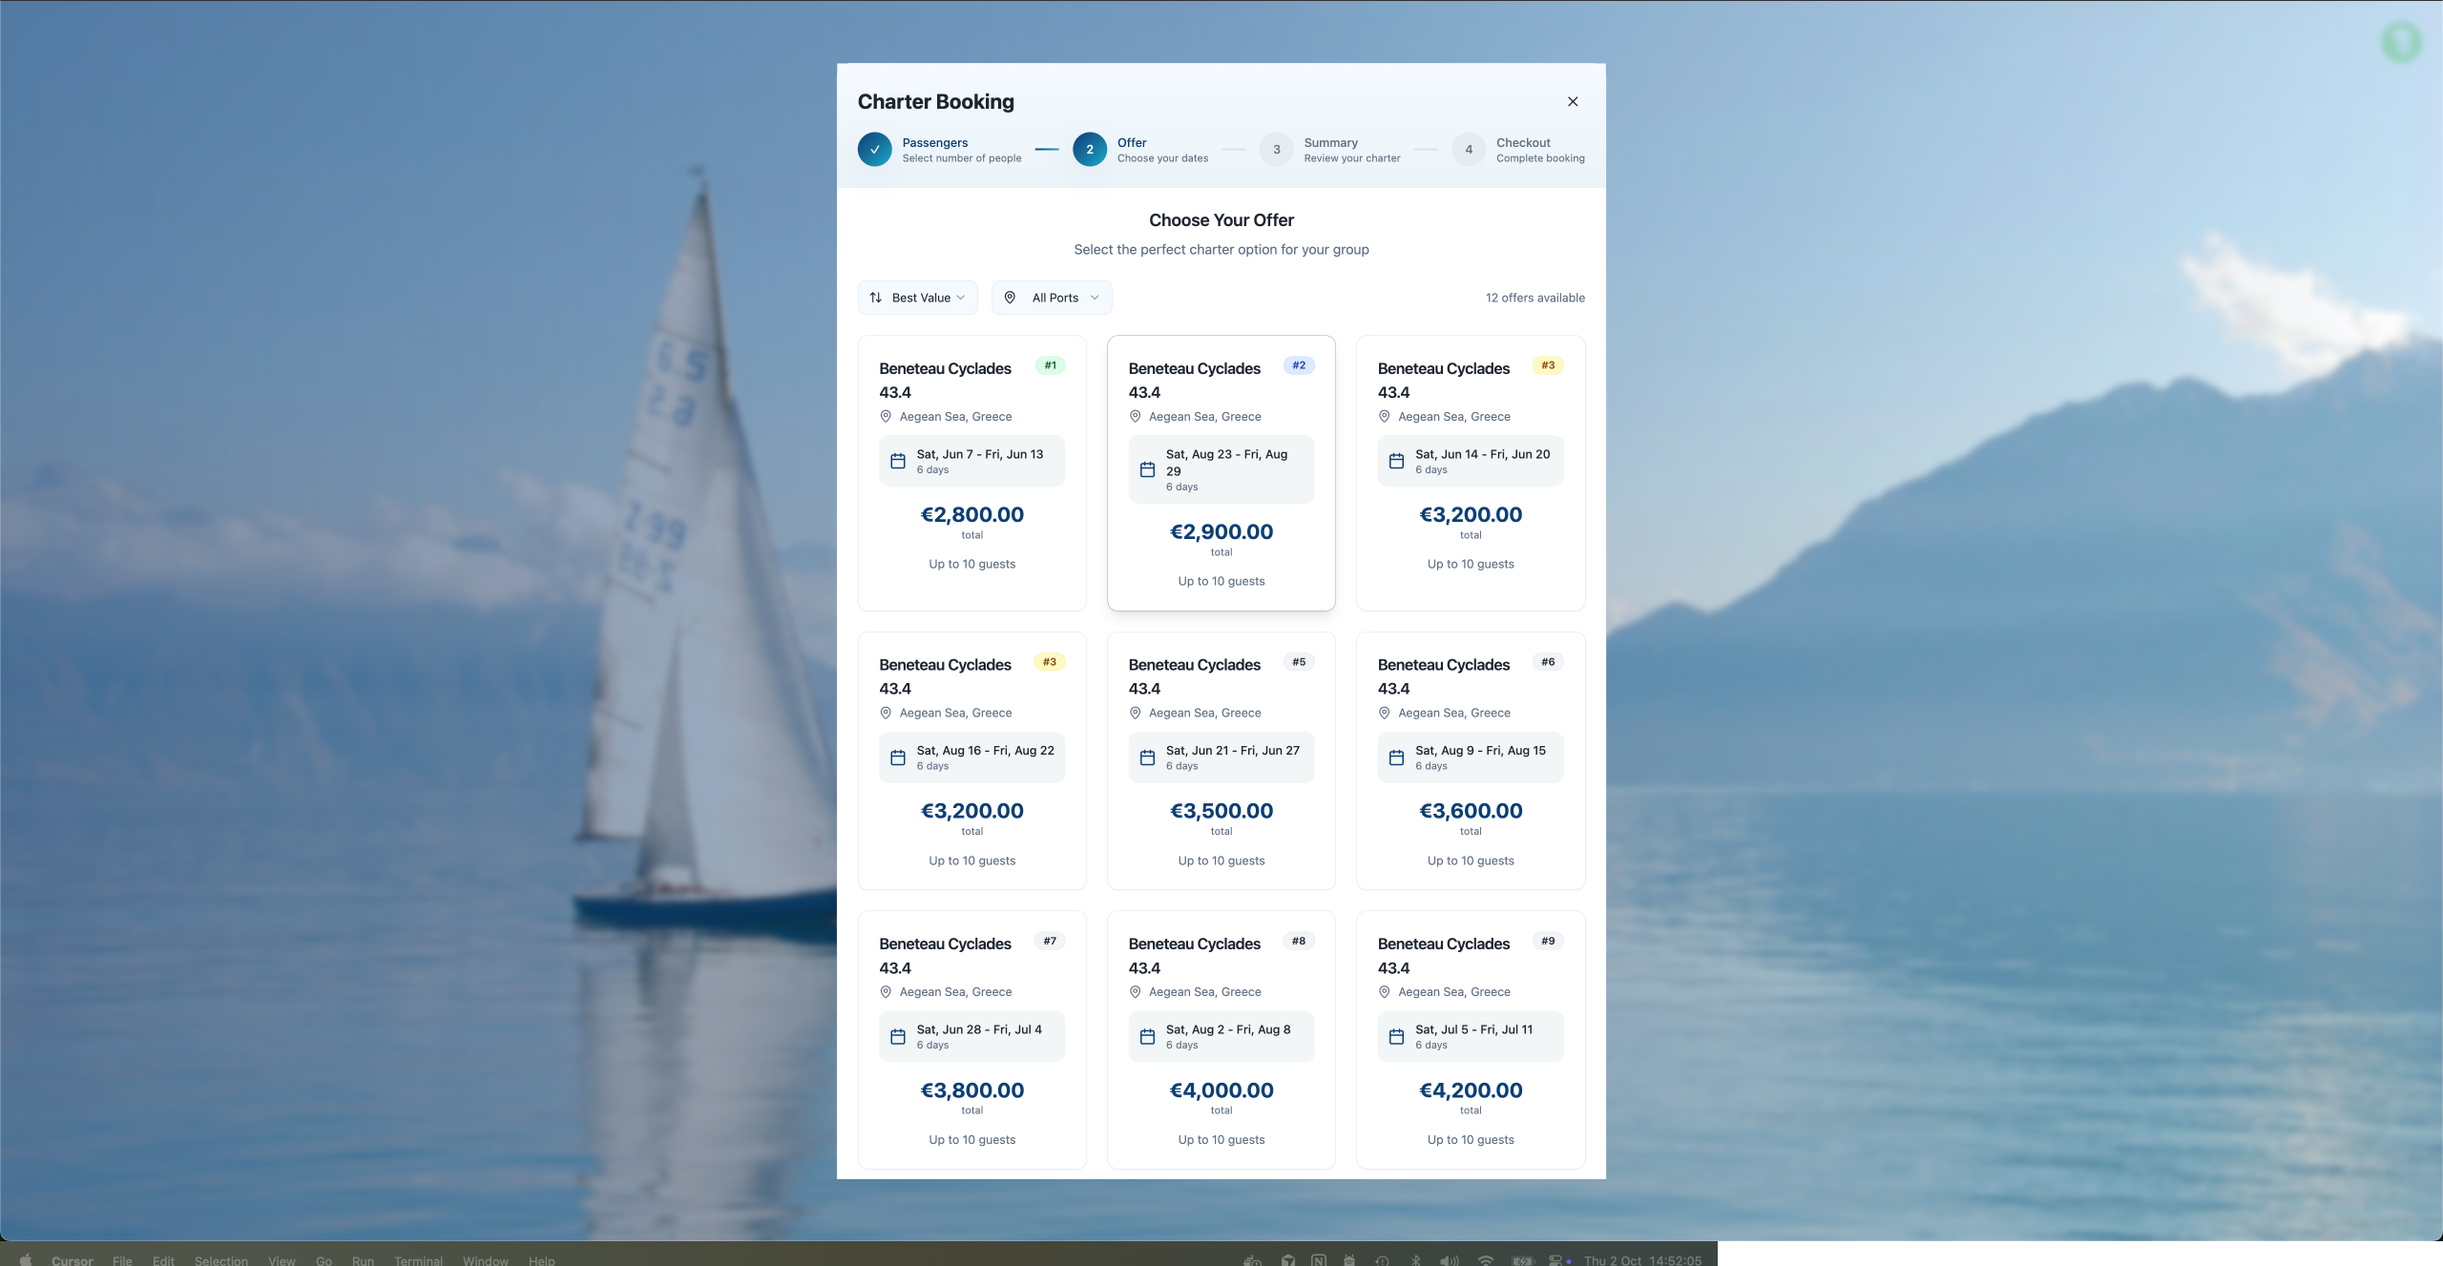The width and height of the screenshot is (2443, 1266).
Task: Click the #5 rank badge
Action: pos(1299,662)
